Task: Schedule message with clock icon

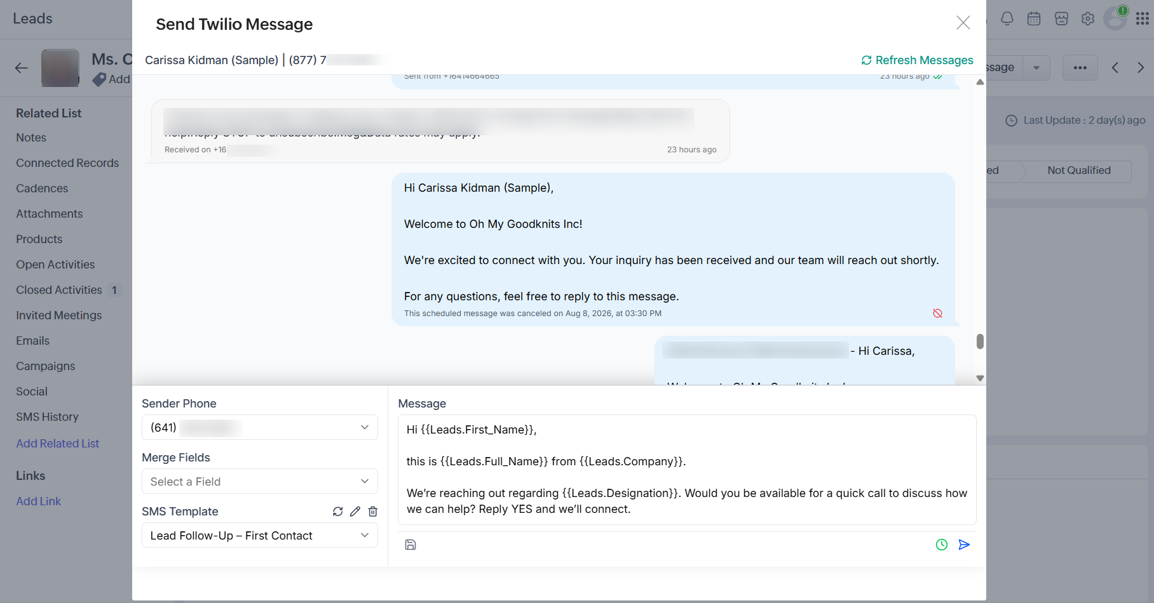Action: coord(942,545)
